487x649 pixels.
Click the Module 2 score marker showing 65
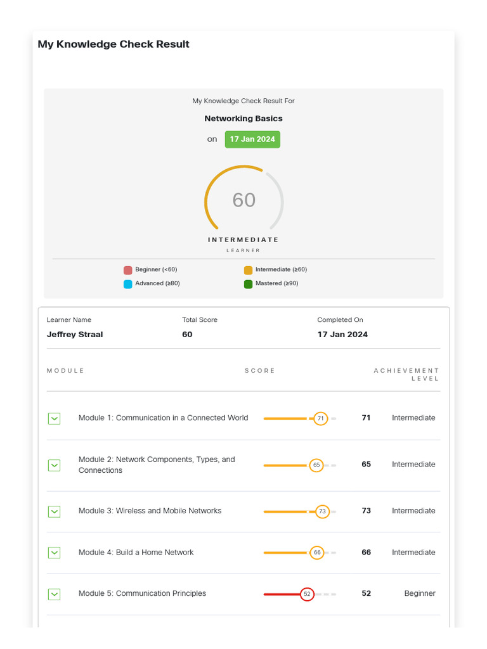(x=316, y=465)
